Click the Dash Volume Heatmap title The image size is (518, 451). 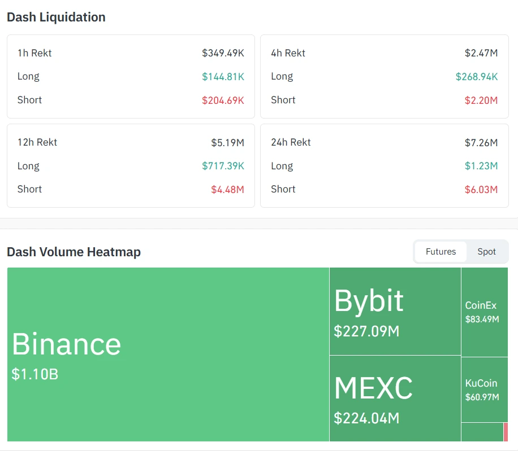[x=74, y=252]
